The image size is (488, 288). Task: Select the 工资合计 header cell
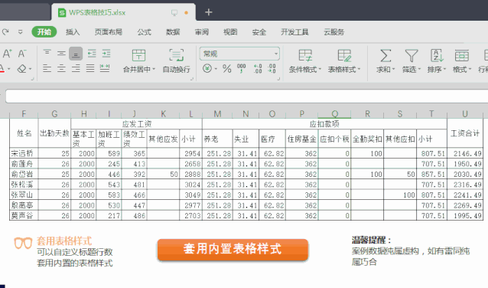(465, 133)
